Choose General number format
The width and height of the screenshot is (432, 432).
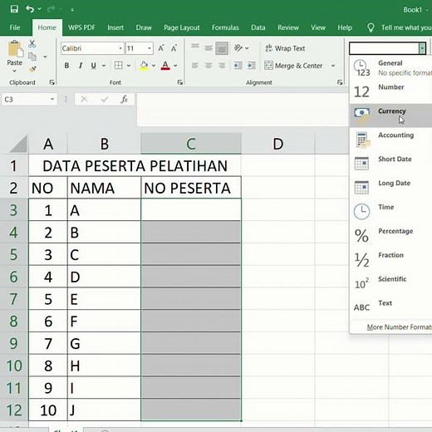pyautogui.click(x=390, y=68)
